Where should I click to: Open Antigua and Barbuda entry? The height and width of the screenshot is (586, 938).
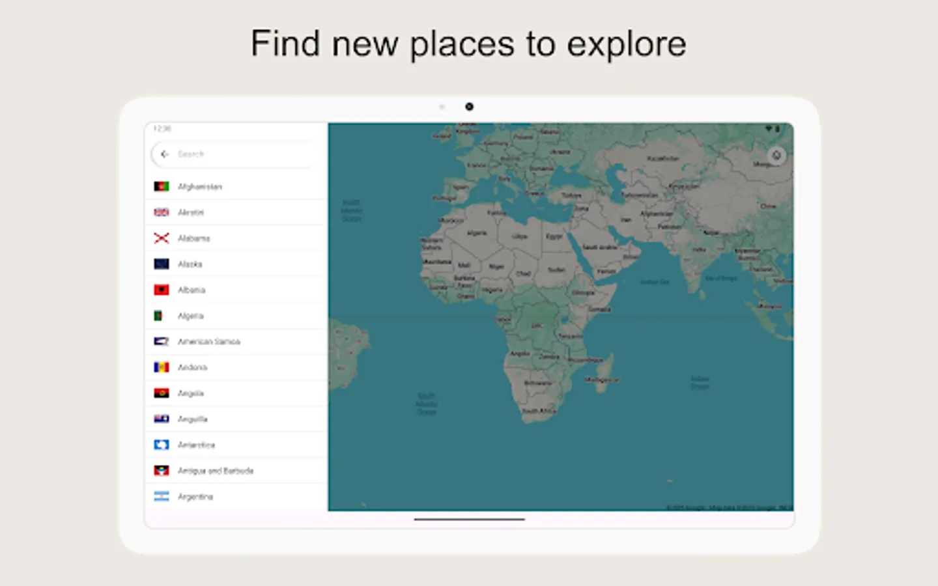215,470
